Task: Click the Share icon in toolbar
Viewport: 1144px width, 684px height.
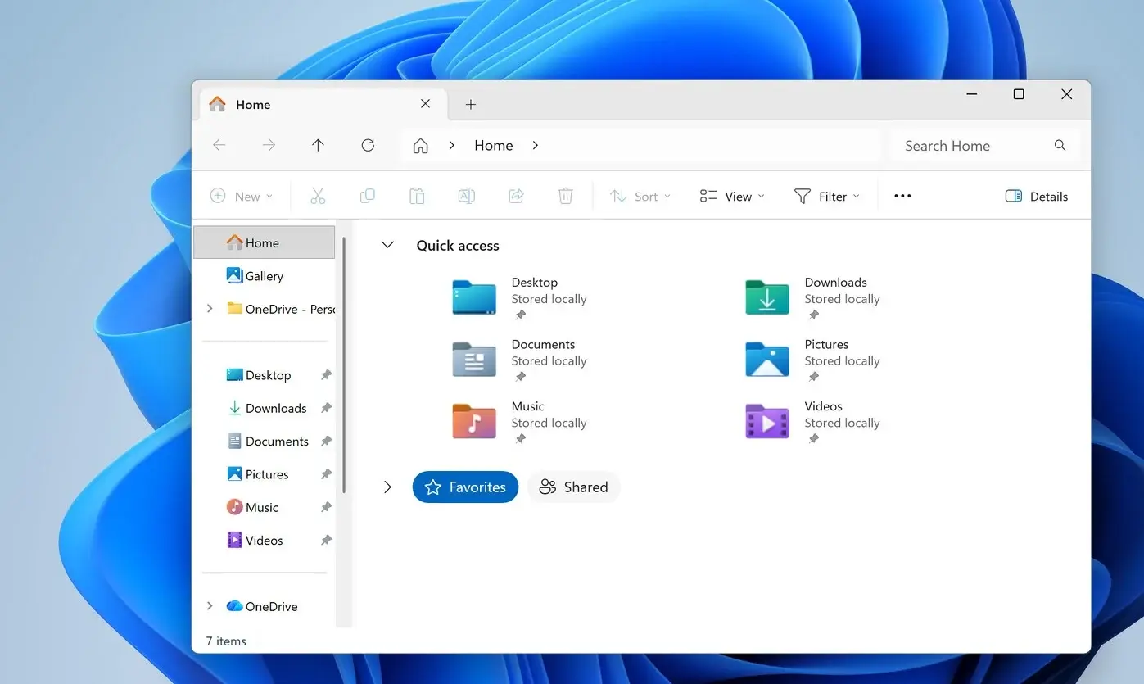Action: (x=516, y=196)
